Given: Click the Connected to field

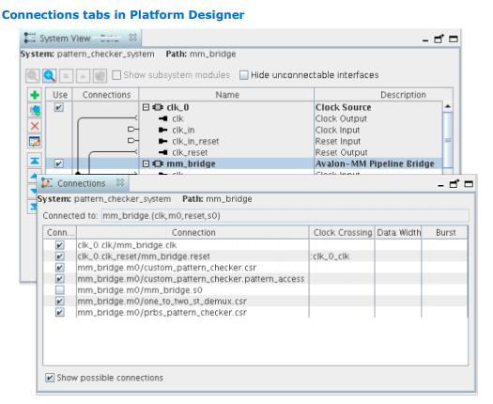Looking at the screenshot, I should click(x=285, y=216).
